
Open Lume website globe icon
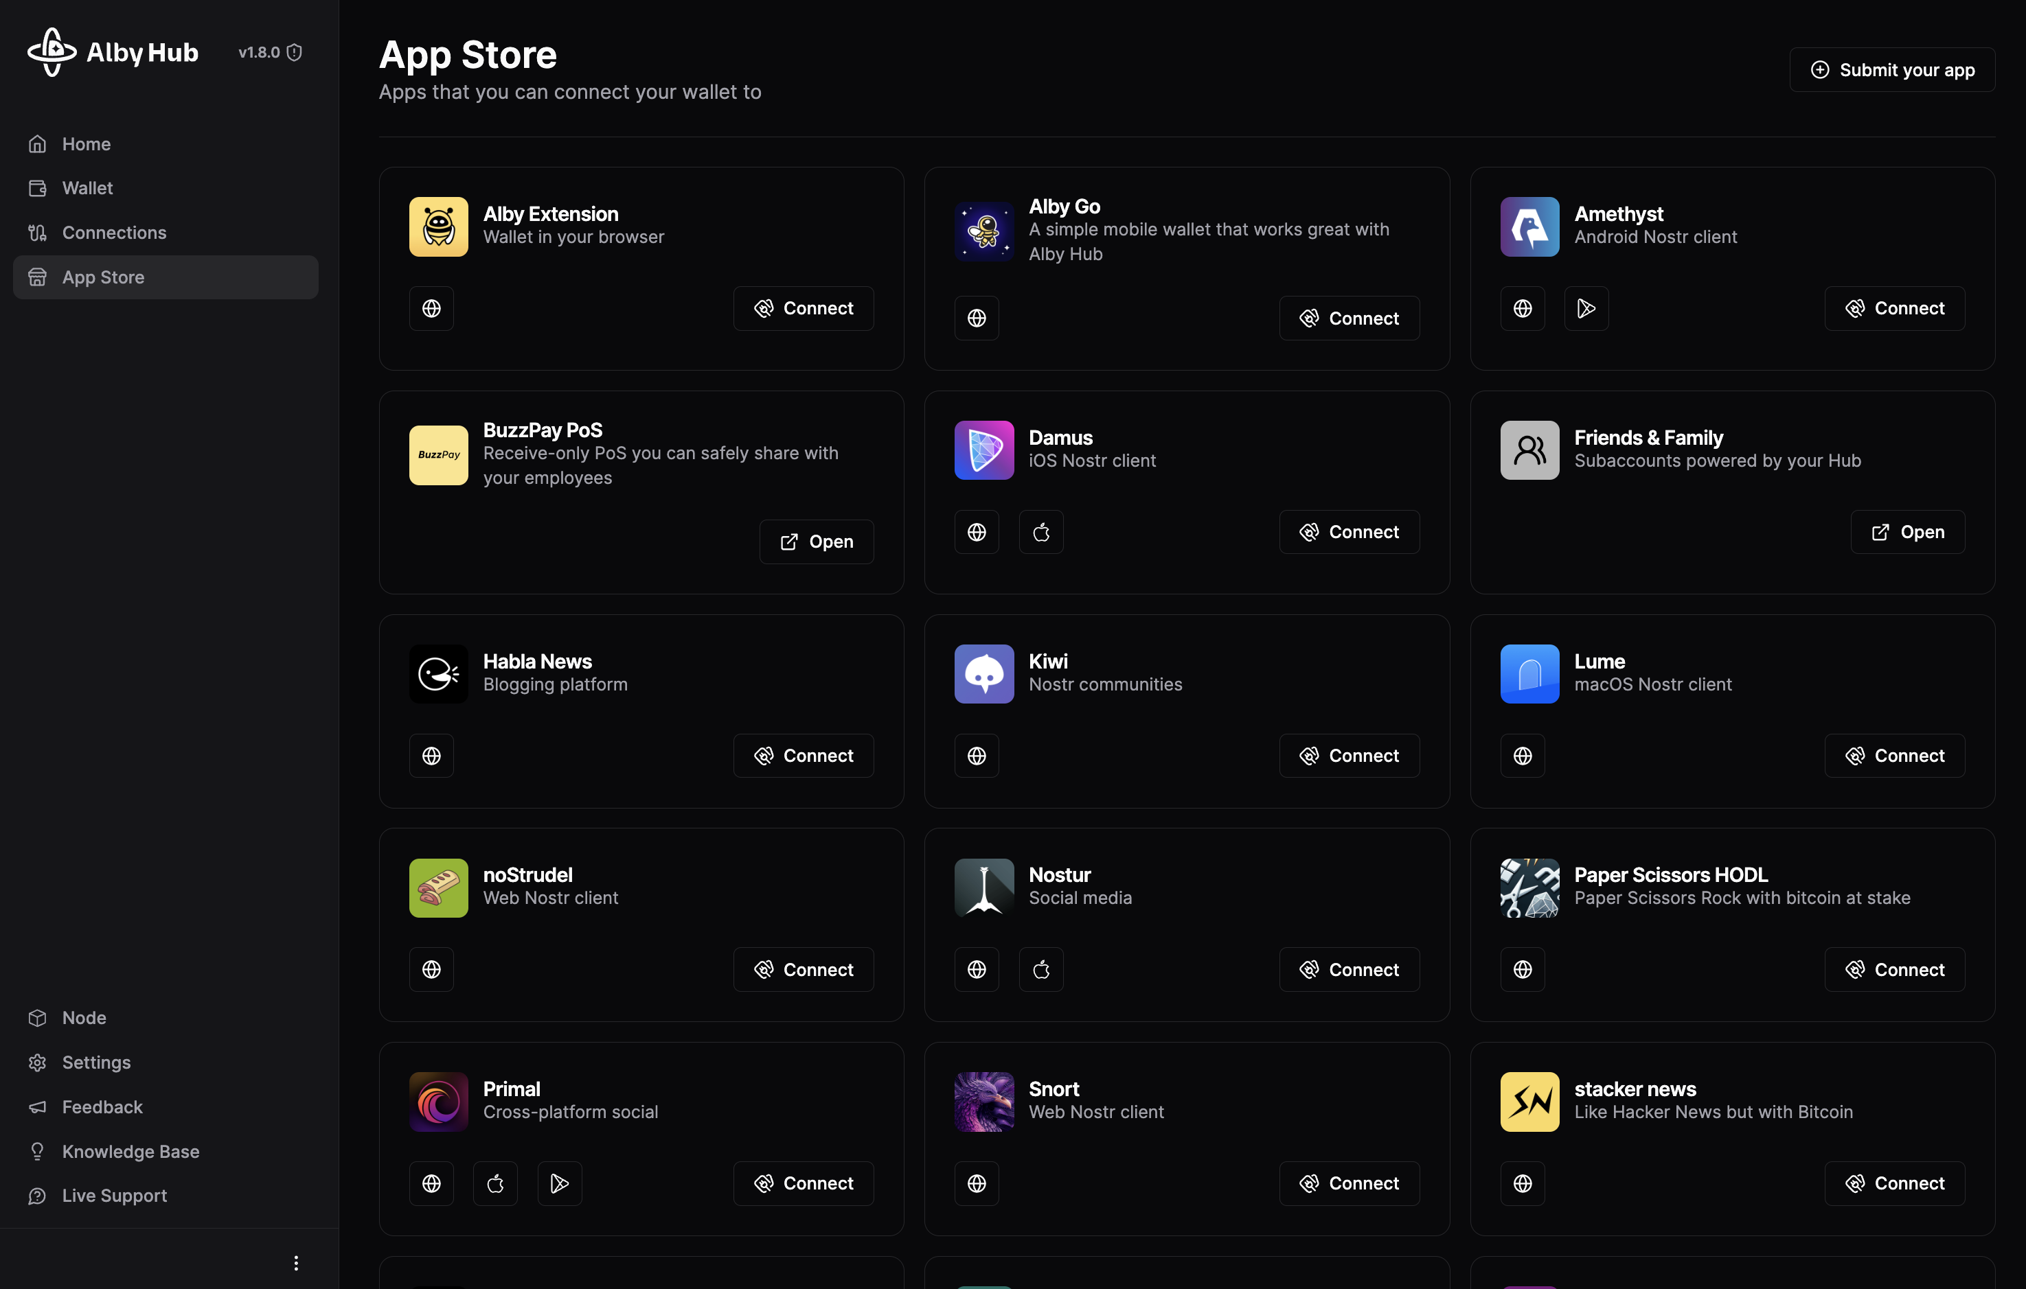1522,756
